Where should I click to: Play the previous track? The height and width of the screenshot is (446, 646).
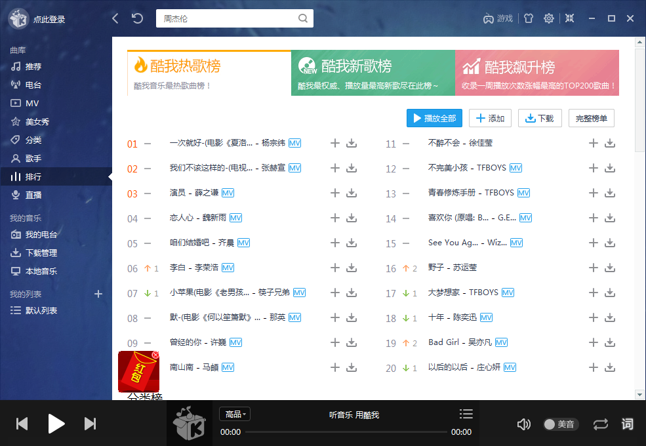coord(22,424)
